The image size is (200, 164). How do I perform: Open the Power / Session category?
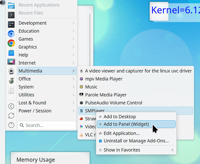(x=47, y=111)
